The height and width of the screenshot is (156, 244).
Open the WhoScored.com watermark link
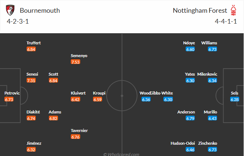click(121, 154)
